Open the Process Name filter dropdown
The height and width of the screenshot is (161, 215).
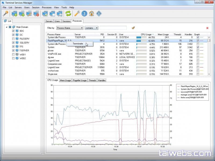70,28
